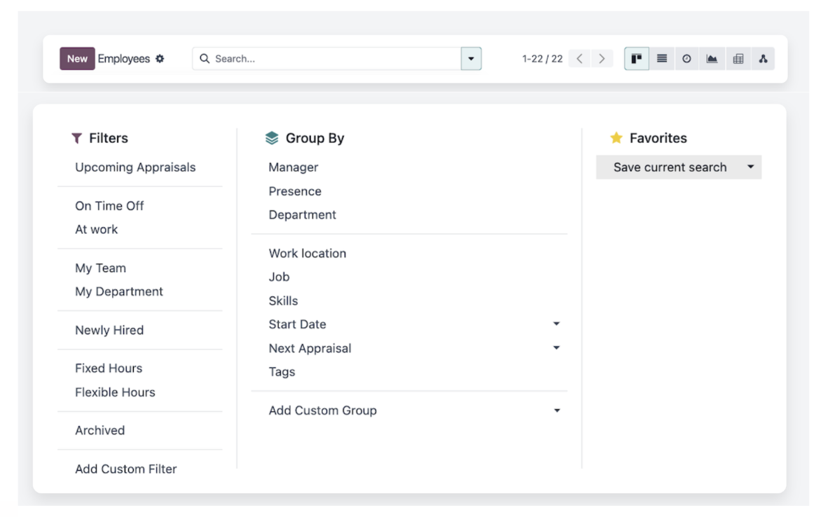Switch to Graph view icon
The height and width of the screenshot is (517, 828).
tap(712, 59)
